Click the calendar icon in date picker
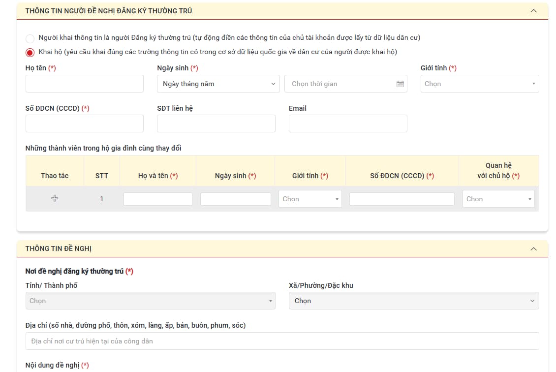This screenshot has width=556, height=372. tap(400, 84)
